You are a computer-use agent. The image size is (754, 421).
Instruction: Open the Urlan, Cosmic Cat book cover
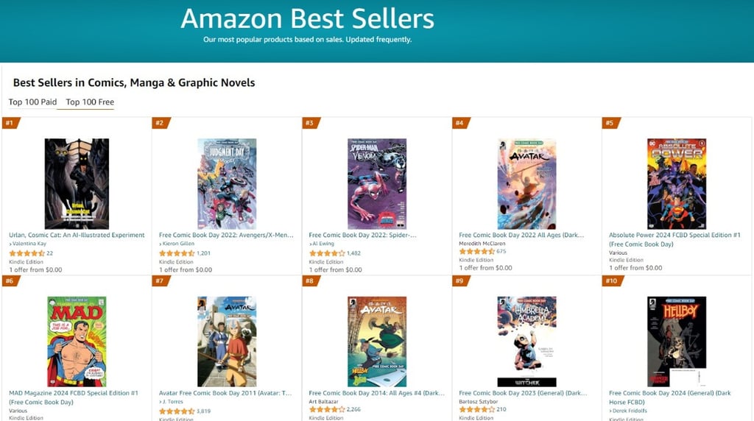(x=77, y=183)
